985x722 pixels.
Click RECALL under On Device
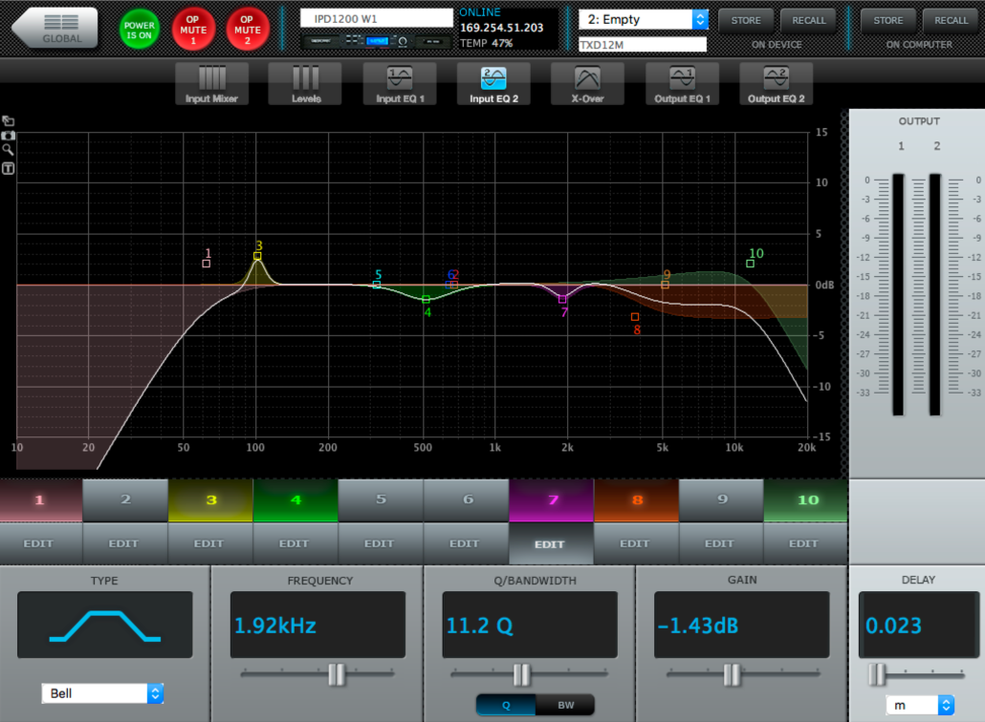pos(808,21)
